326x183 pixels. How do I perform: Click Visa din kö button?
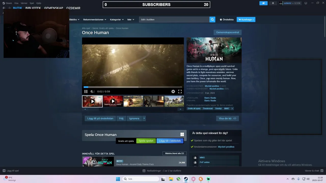point(227,118)
